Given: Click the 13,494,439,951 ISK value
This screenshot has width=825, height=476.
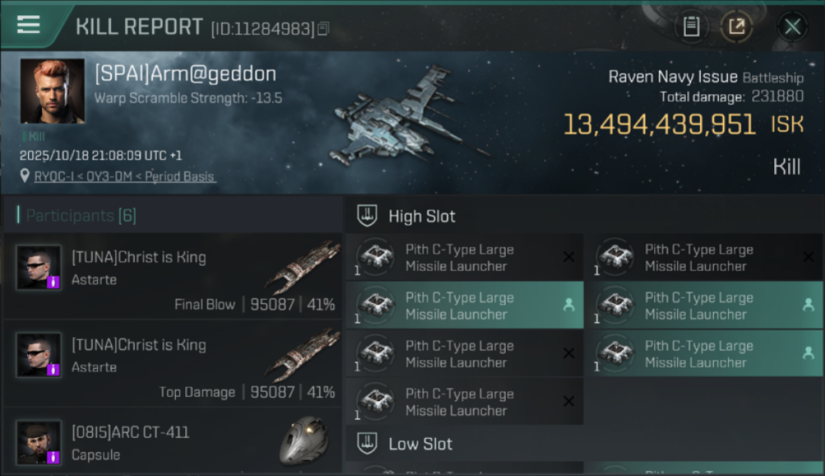Looking at the screenshot, I should [659, 124].
